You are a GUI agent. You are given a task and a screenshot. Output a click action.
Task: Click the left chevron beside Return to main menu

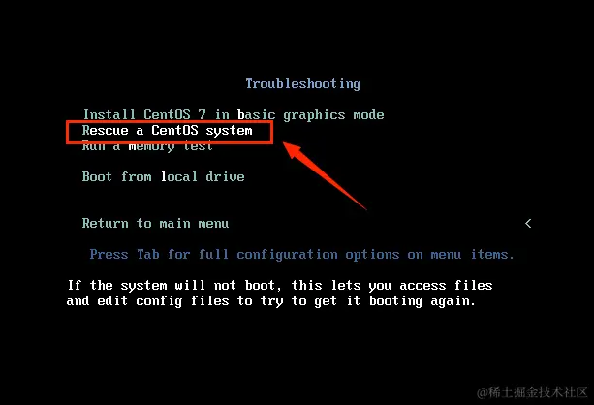[x=528, y=224]
